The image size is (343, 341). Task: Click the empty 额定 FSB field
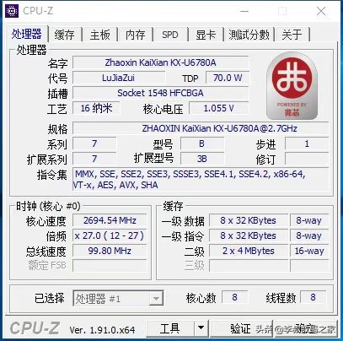[110, 266]
